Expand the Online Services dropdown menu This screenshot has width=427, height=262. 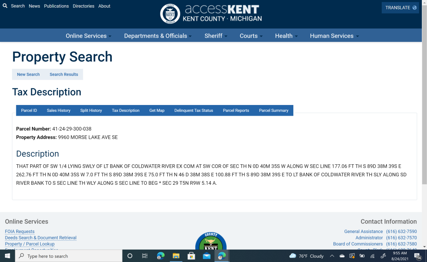(x=88, y=36)
